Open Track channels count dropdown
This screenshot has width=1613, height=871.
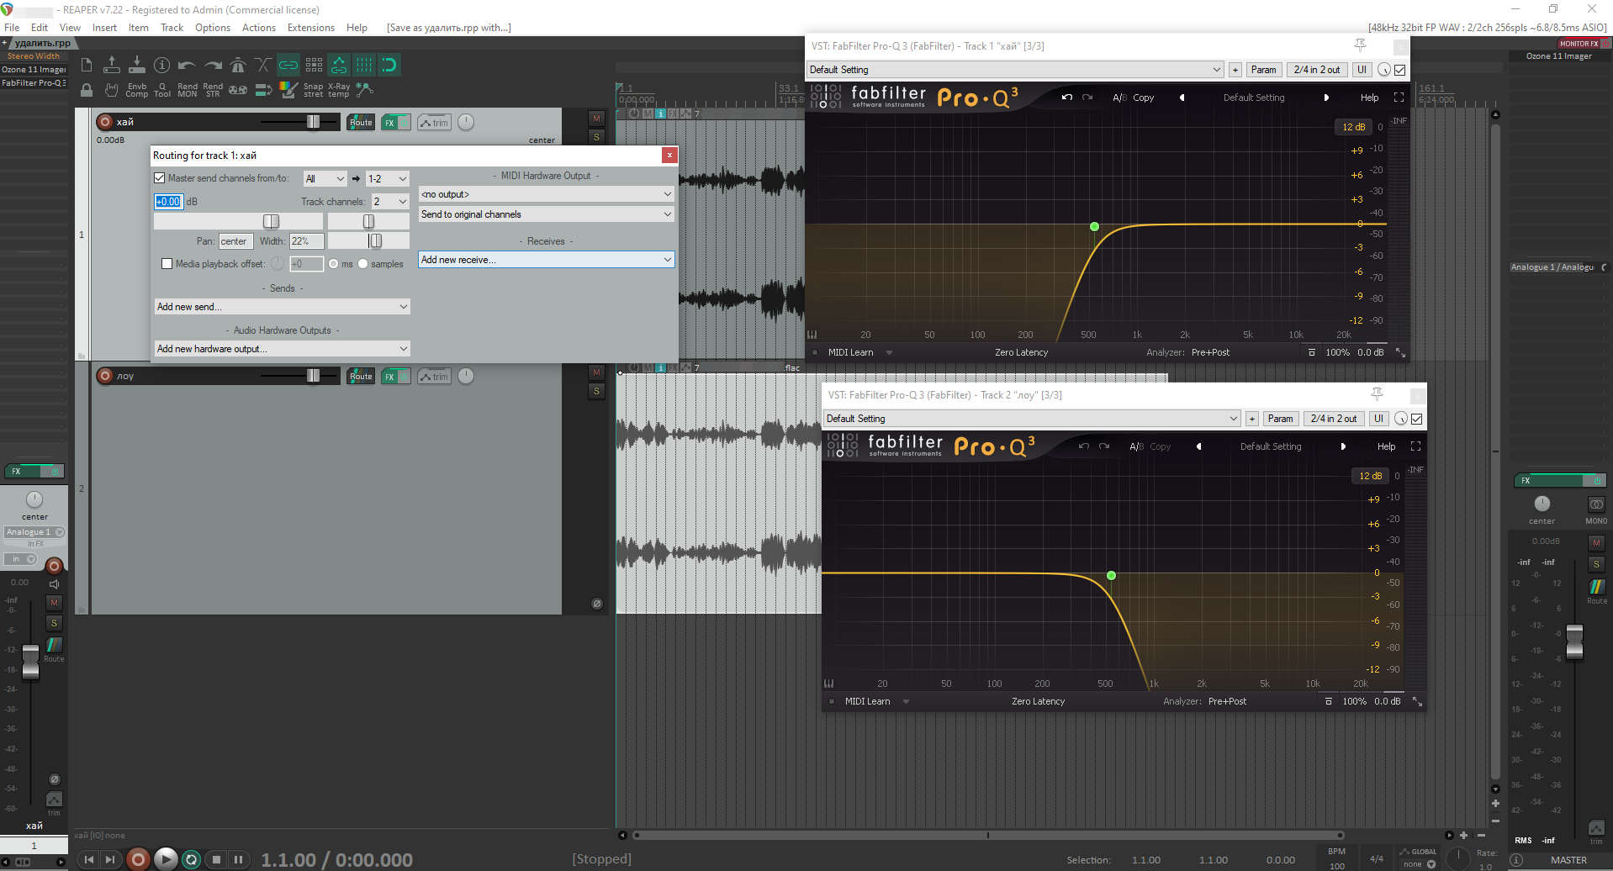tap(391, 202)
